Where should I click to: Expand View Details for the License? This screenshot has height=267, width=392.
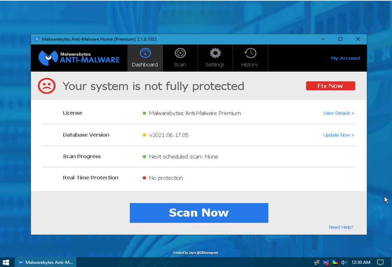point(338,113)
